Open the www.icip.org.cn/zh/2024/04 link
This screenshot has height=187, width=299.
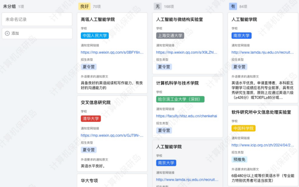262,145
